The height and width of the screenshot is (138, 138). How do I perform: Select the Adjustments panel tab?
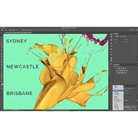(117, 65)
